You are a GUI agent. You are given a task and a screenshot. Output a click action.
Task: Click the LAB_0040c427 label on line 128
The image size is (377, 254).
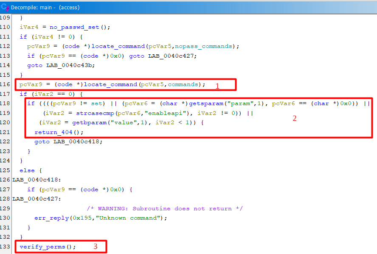(x=35, y=199)
